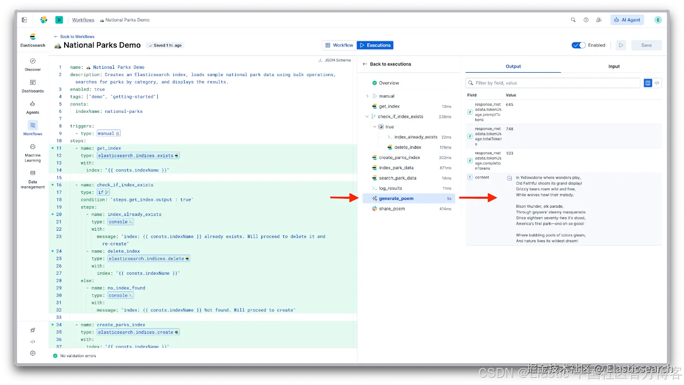Click Back to executions
684x385 pixels.
(387, 64)
